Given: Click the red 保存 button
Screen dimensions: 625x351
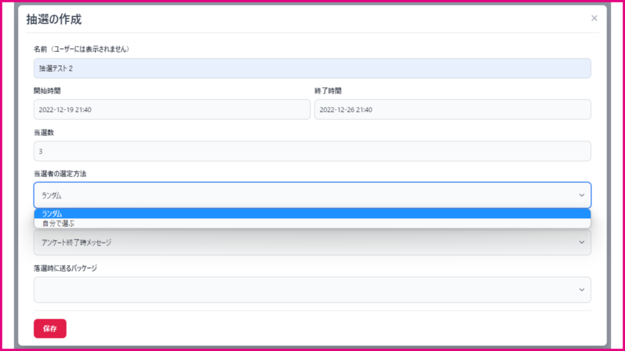Looking at the screenshot, I should (x=50, y=328).
